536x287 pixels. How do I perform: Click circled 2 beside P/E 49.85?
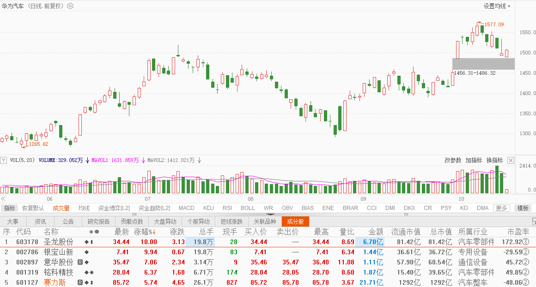coord(526,273)
